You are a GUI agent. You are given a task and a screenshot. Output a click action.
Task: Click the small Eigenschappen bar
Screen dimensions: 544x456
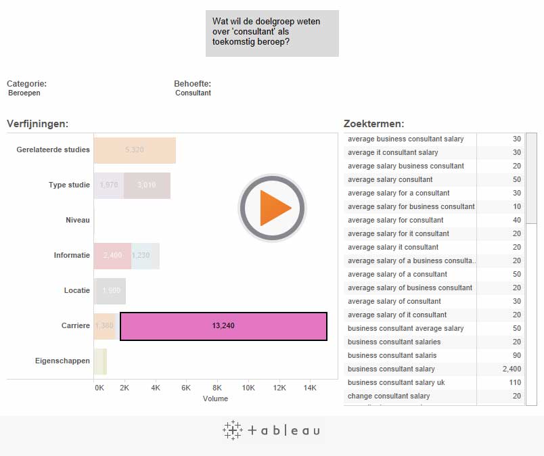pyautogui.click(x=100, y=361)
